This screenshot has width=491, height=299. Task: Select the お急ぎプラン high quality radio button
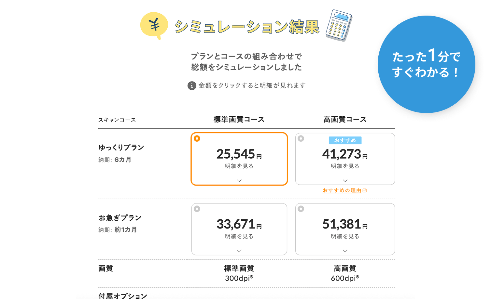point(302,209)
